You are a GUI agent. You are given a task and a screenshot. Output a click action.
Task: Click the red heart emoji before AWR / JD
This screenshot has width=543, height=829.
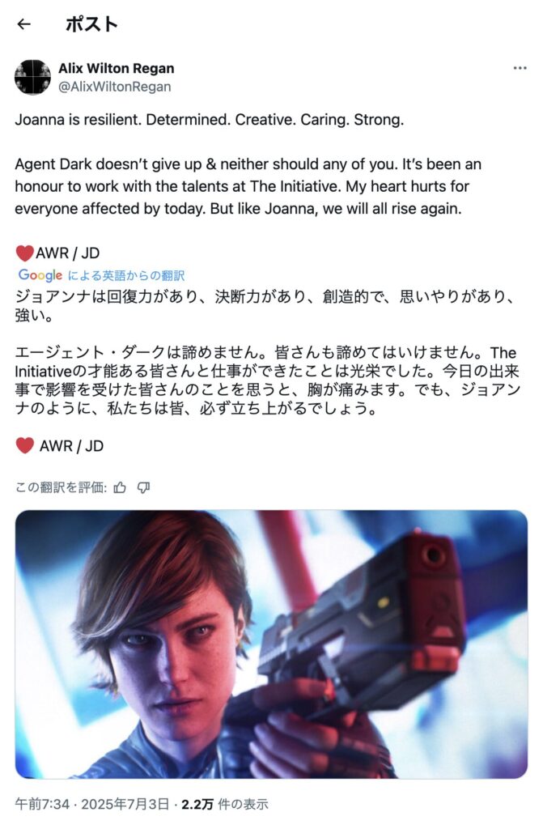pos(24,253)
